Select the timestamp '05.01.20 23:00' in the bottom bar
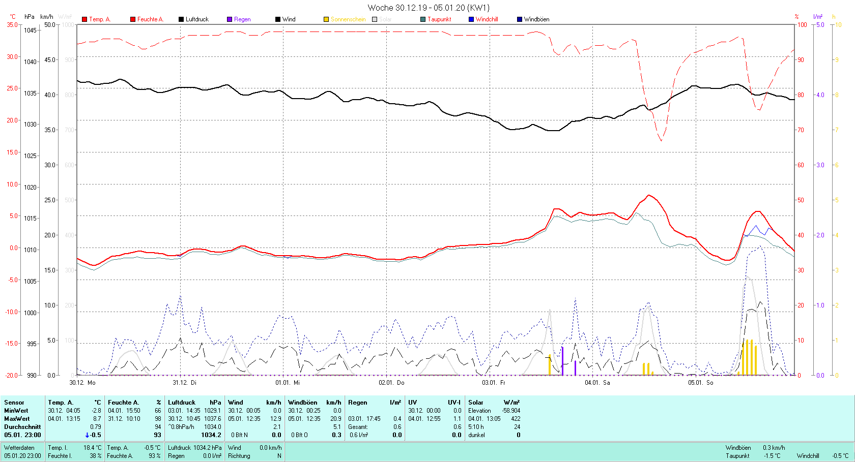The height and width of the screenshot is (462, 855). [23, 456]
